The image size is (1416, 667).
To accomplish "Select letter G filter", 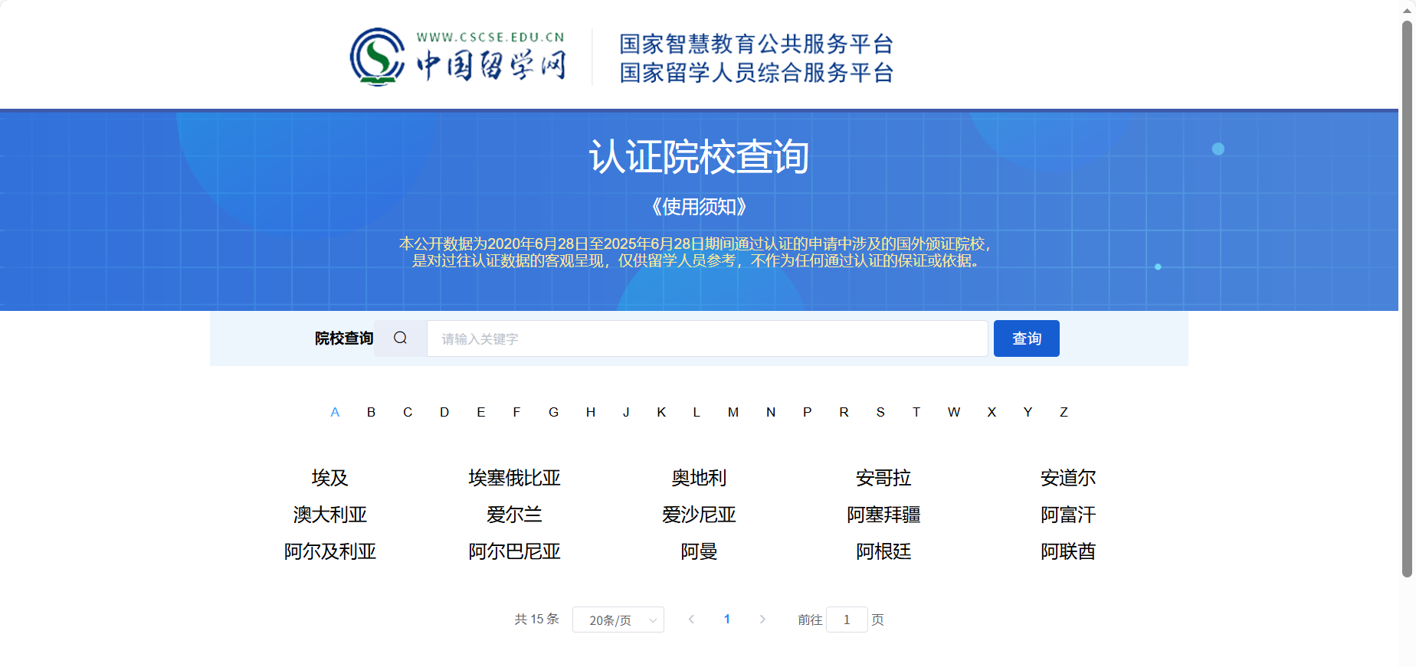I will pyautogui.click(x=553, y=412).
